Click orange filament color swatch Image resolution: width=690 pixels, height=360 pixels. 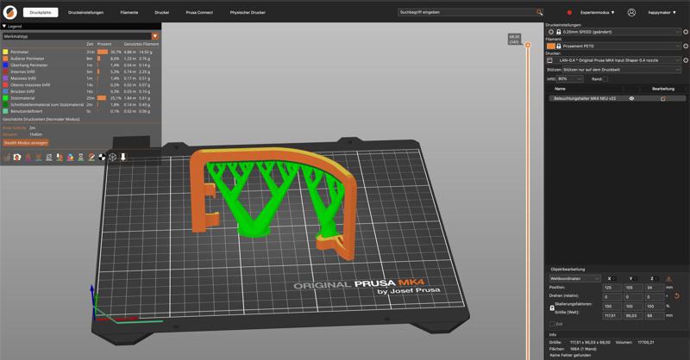[x=551, y=47]
